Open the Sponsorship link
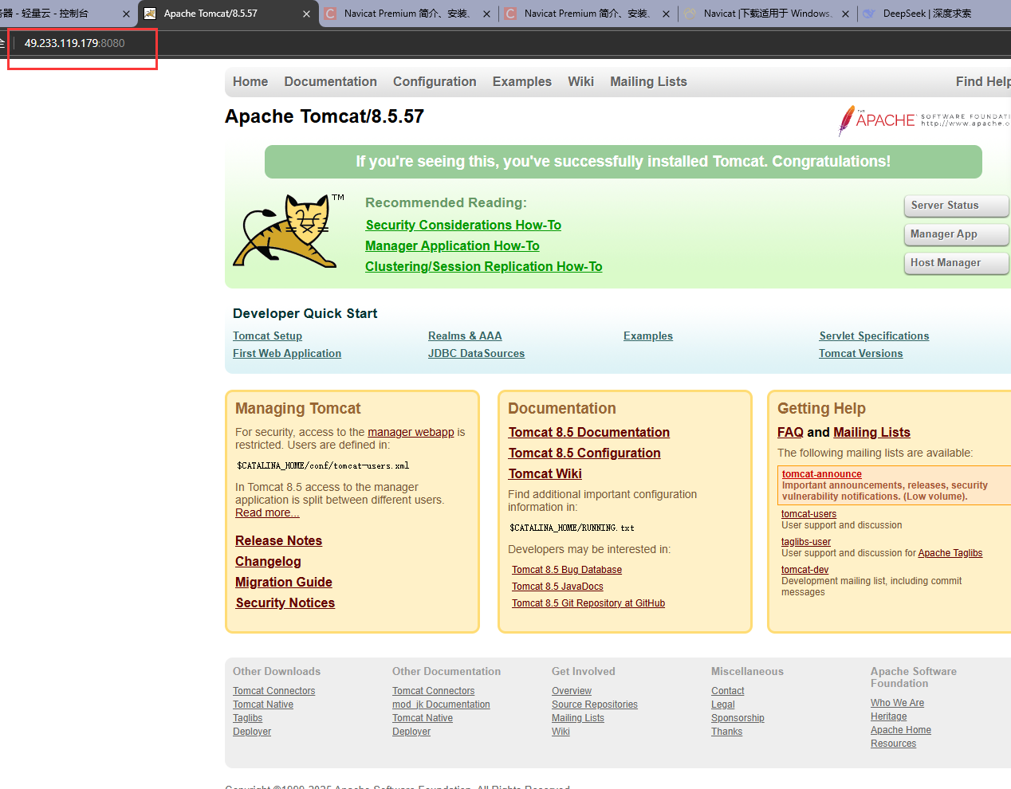This screenshot has height=789, width=1011. (738, 718)
